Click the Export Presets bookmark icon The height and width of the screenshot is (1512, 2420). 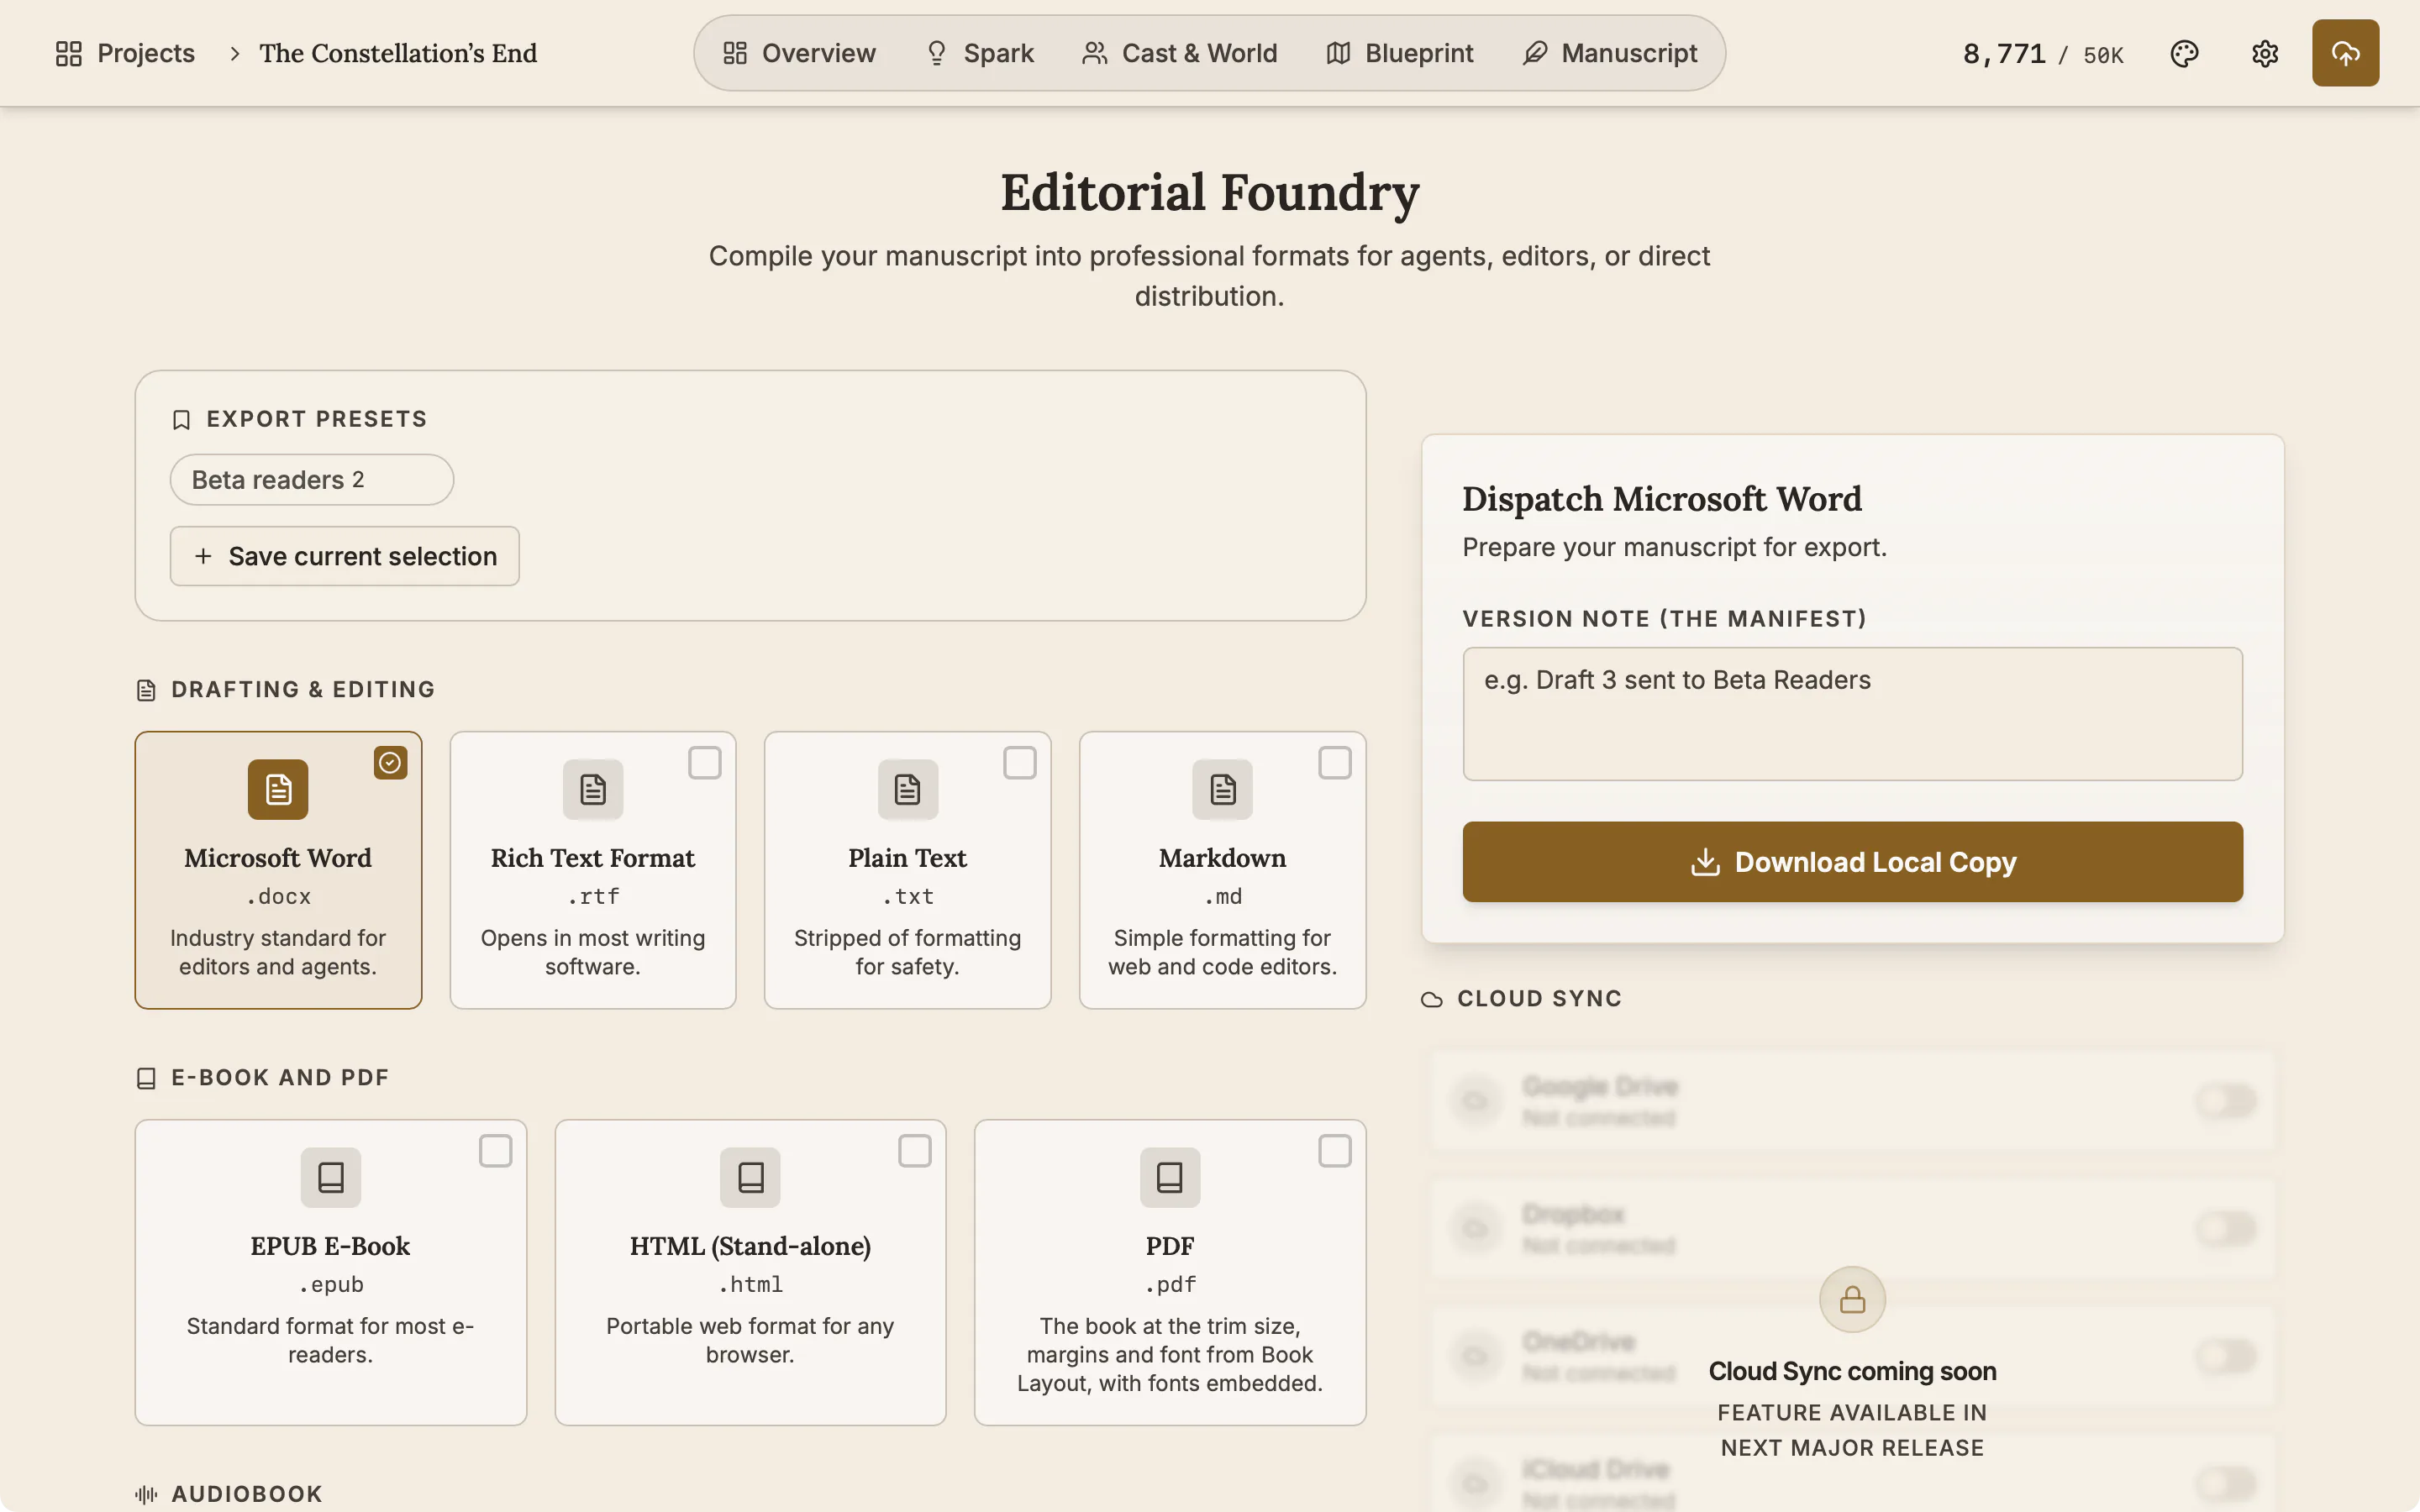pyautogui.click(x=181, y=420)
